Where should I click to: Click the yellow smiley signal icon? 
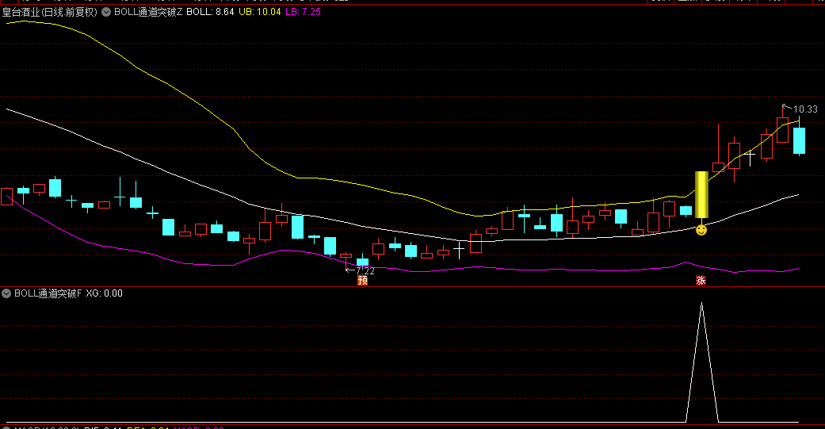701,230
